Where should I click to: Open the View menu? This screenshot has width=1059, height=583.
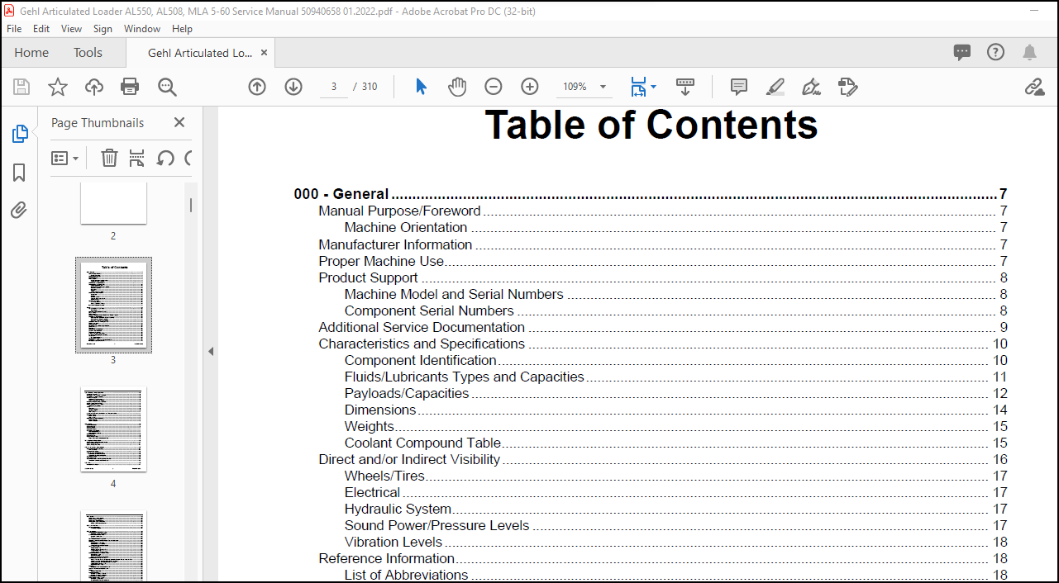71,28
